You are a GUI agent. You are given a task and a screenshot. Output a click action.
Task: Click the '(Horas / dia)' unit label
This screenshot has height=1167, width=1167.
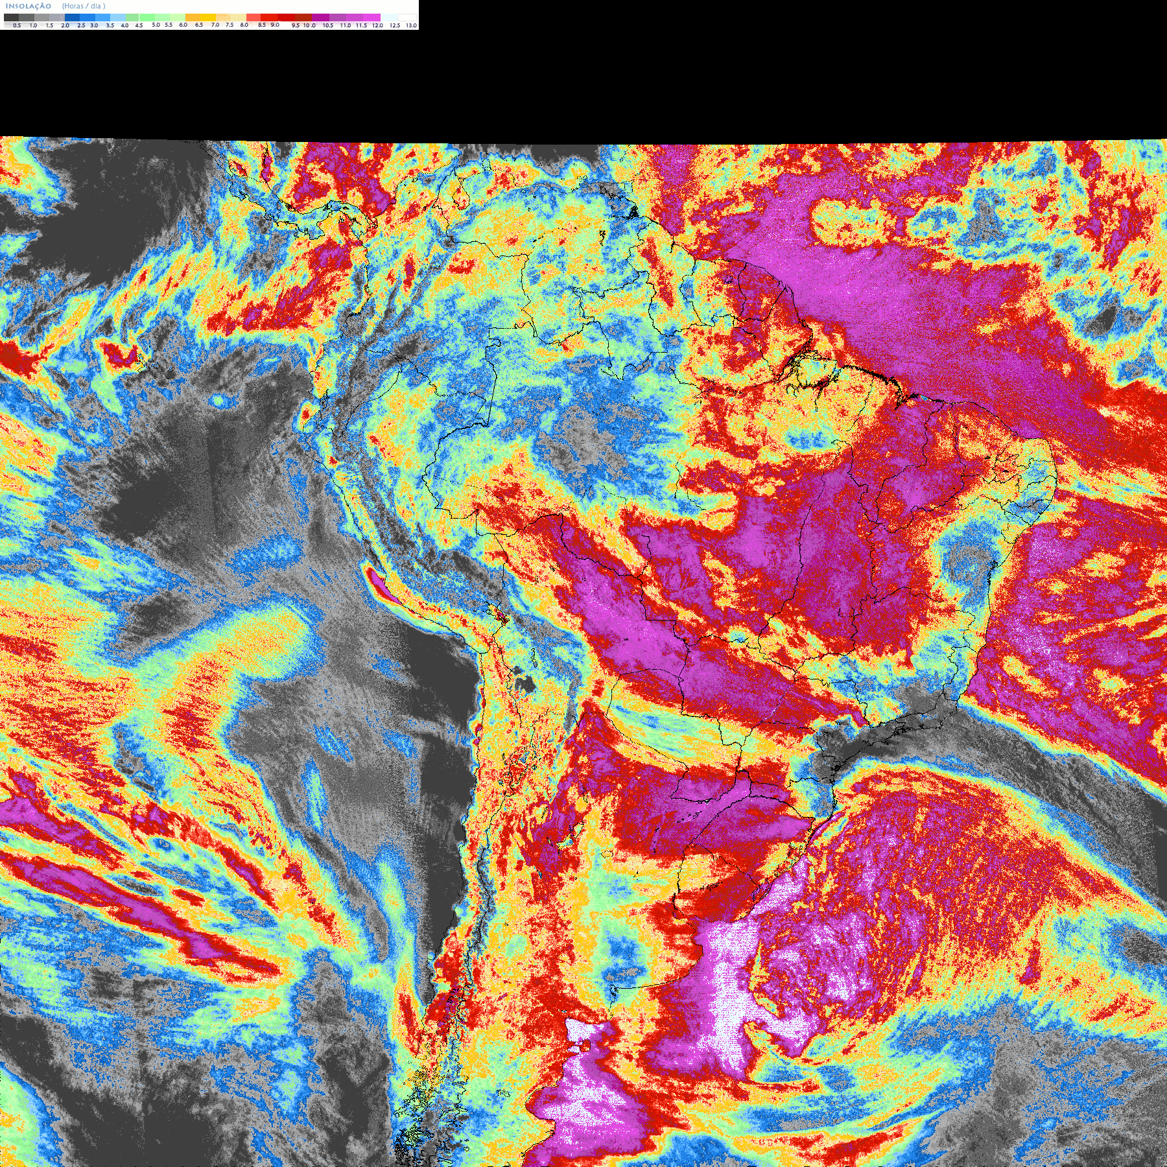[84, 6]
